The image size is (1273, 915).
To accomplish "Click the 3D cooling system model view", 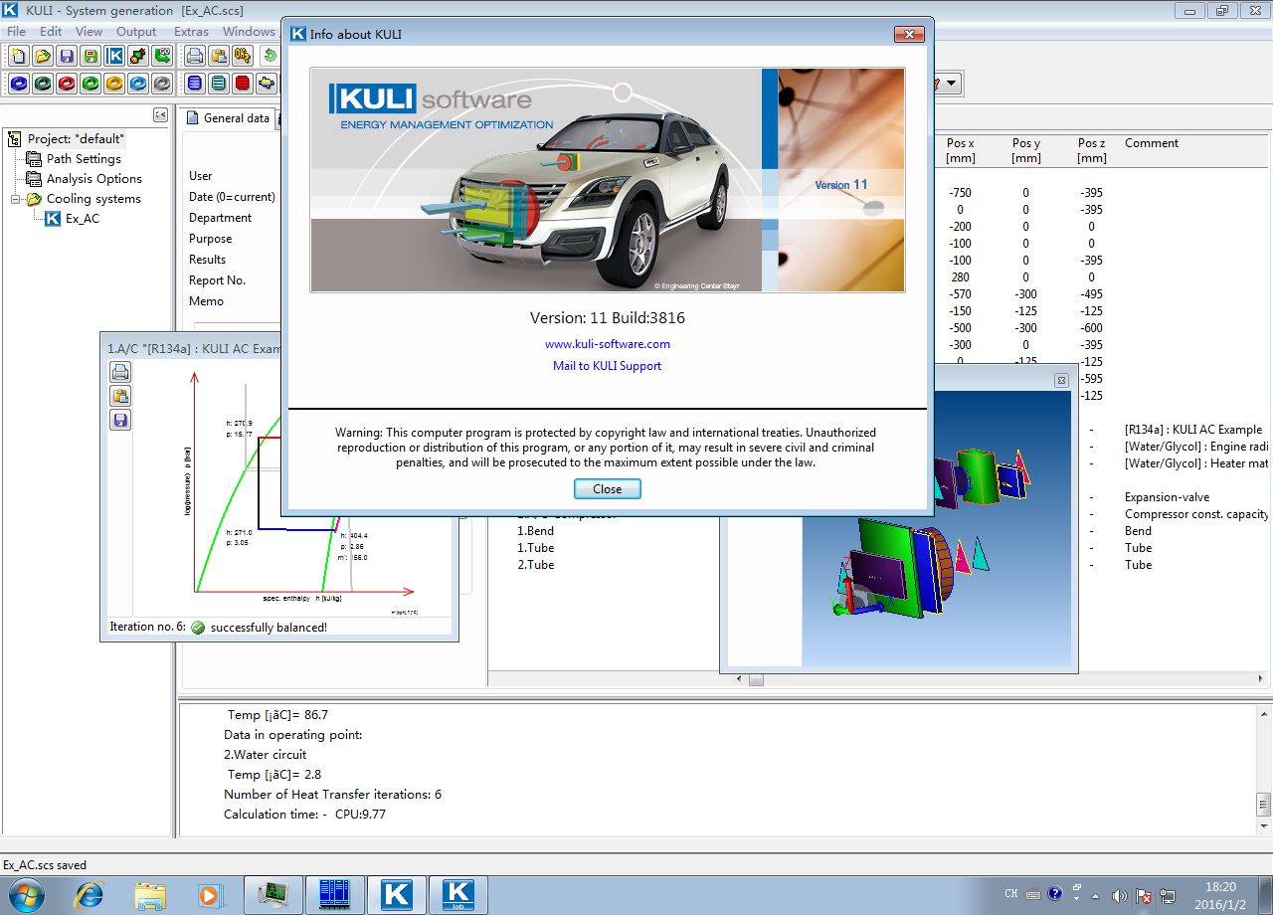I will [936, 527].
